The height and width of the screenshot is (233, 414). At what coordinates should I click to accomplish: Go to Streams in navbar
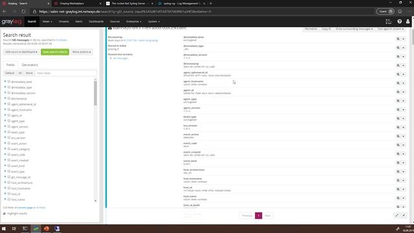63,21
